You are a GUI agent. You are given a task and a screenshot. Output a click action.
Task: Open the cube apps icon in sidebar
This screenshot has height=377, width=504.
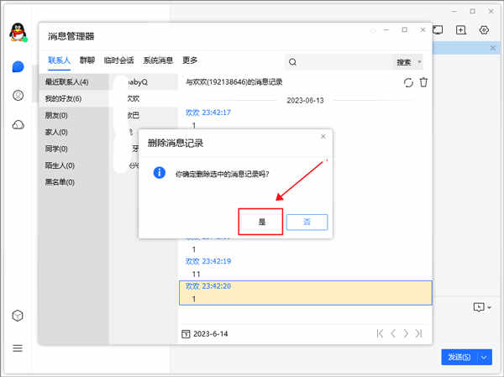coord(18,316)
